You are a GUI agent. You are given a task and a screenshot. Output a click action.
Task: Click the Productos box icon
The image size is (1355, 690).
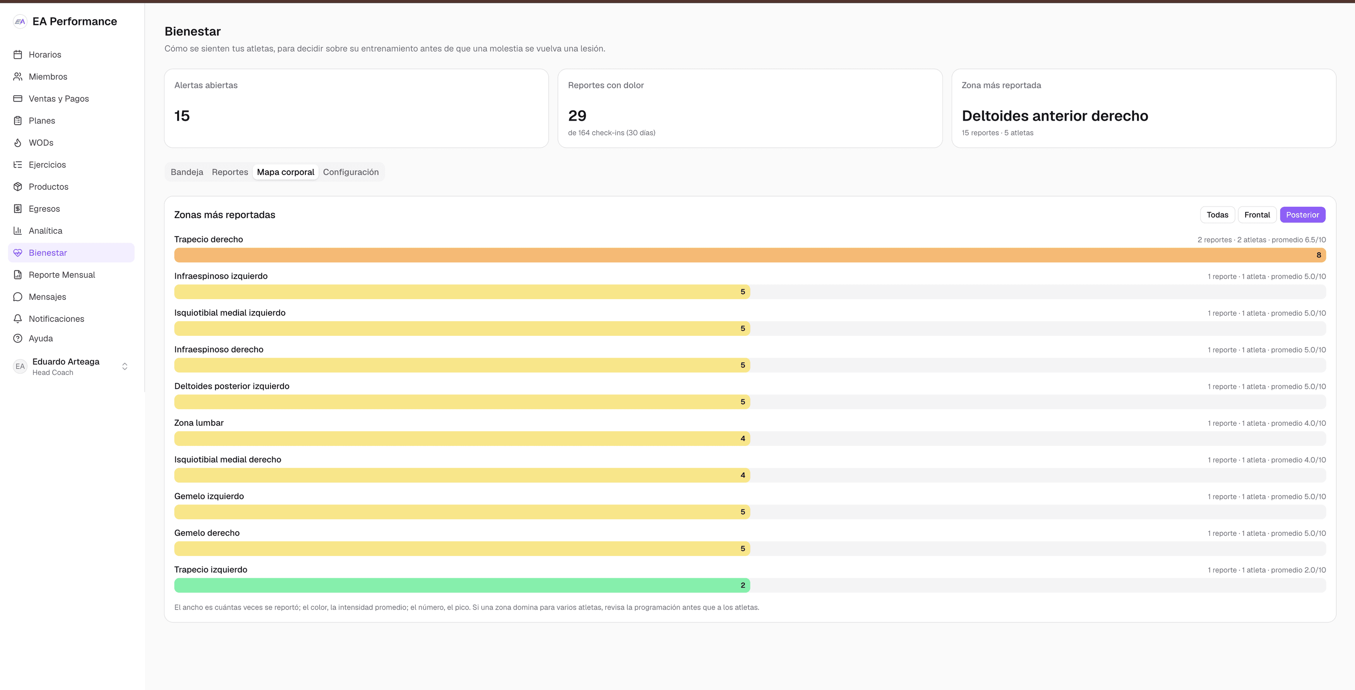coord(18,187)
